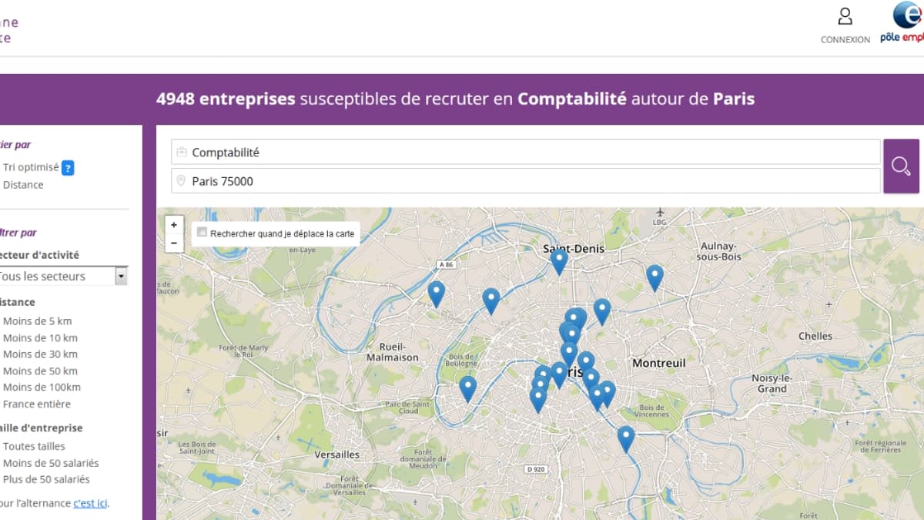Select 'France entière' distance option
Screen dimensions: 924x520
36,404
